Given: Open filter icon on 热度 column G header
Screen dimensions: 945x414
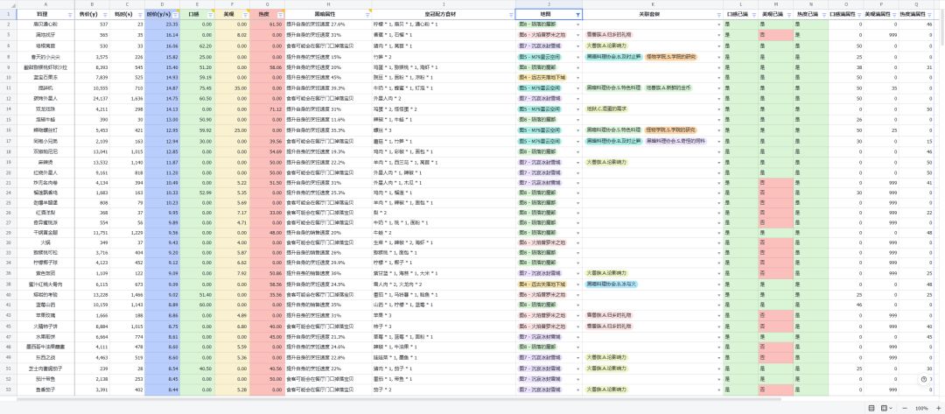Looking at the screenshot, I should pos(280,14).
